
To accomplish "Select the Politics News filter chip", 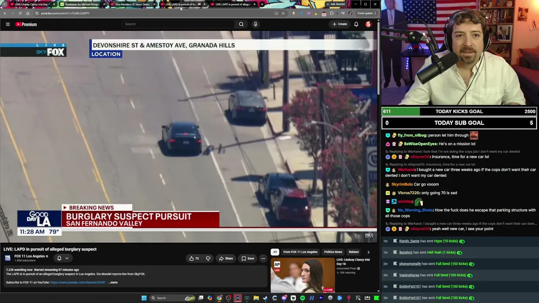I will coord(333,252).
